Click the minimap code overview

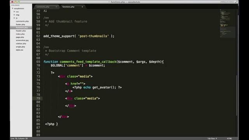point(227,23)
